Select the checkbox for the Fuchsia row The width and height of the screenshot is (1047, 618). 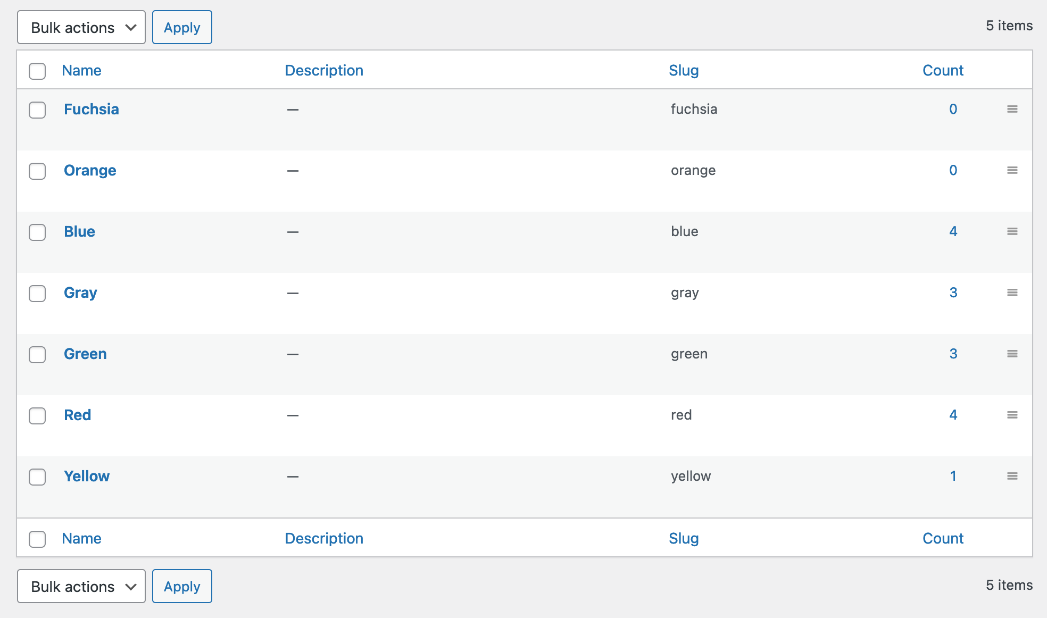point(37,110)
